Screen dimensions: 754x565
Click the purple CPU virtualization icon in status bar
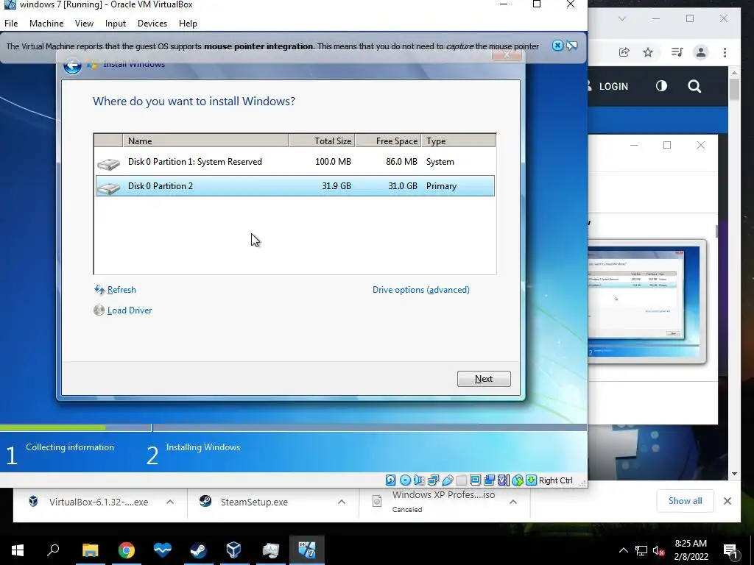click(503, 480)
